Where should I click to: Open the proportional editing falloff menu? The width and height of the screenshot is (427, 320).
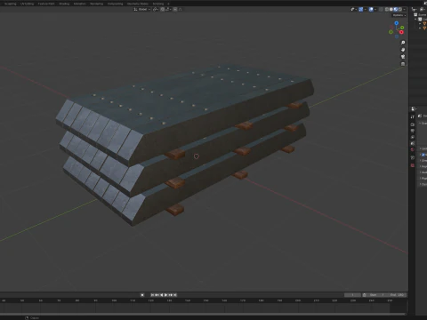point(180,10)
